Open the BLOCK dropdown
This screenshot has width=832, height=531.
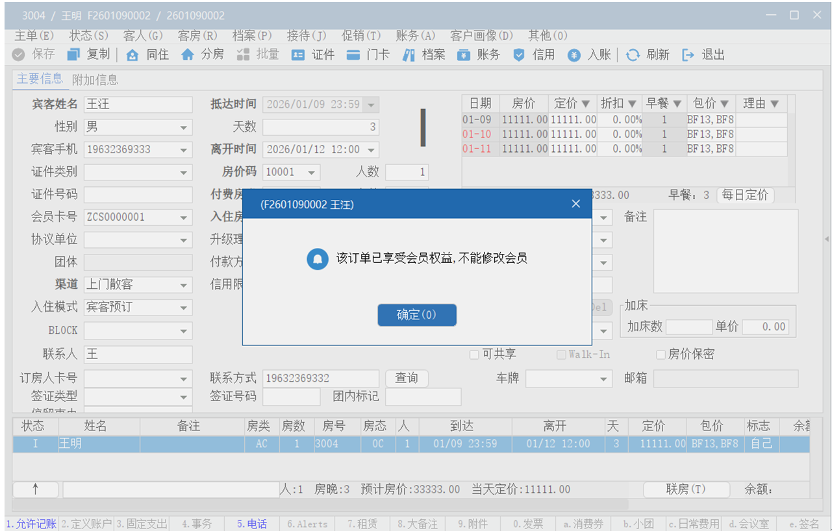[184, 330]
